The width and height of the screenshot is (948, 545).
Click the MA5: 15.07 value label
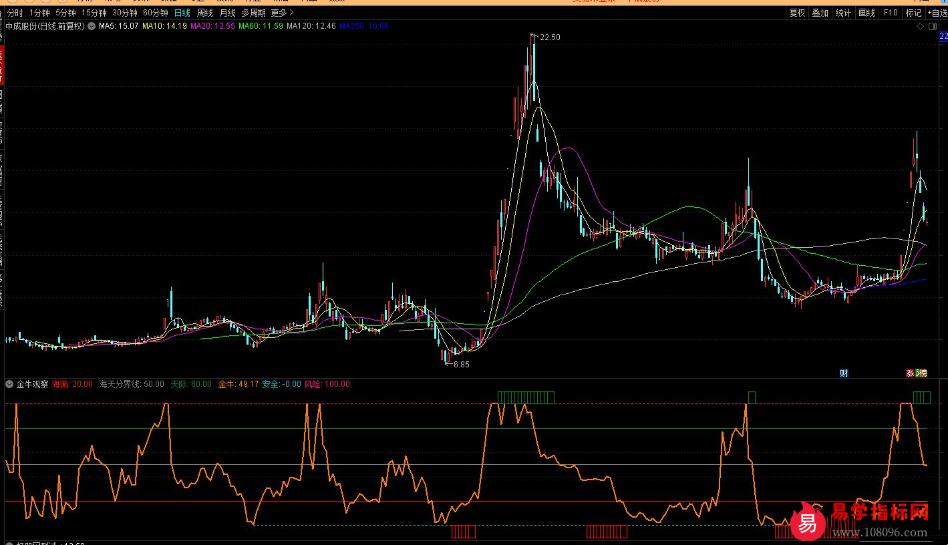[x=119, y=26]
